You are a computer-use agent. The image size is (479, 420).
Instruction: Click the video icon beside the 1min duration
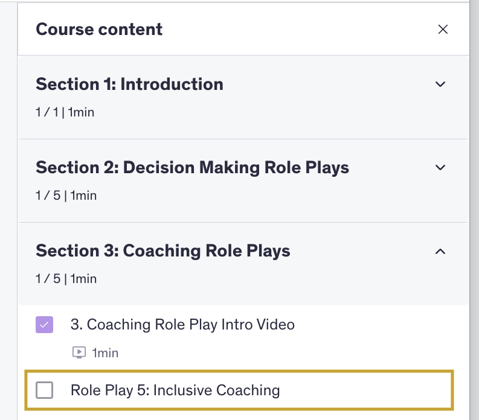point(79,352)
